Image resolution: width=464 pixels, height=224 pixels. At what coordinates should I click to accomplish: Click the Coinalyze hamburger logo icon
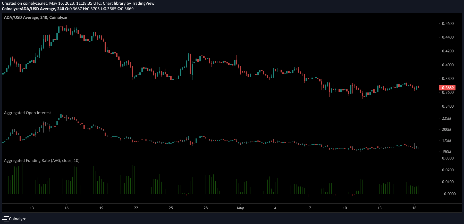[x=5, y=219]
